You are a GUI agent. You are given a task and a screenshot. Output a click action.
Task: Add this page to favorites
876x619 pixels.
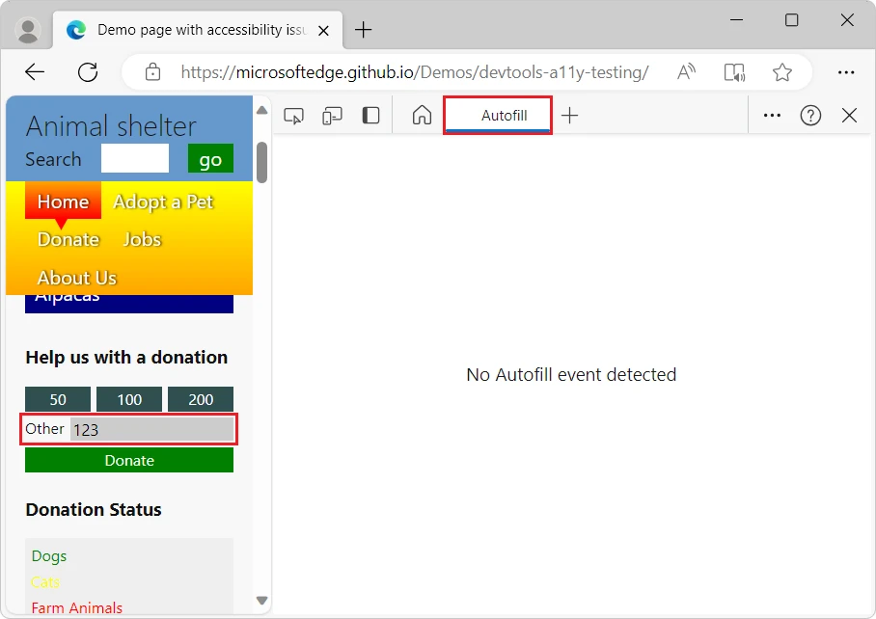pos(782,72)
